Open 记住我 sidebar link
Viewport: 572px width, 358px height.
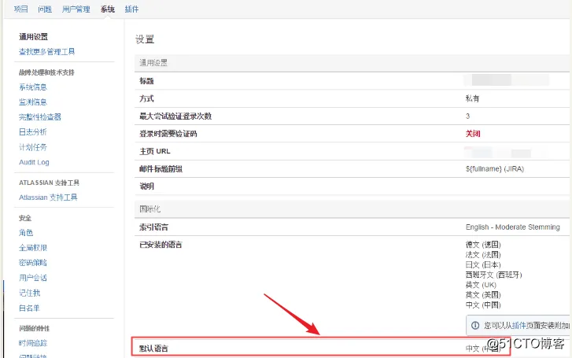(x=30, y=293)
